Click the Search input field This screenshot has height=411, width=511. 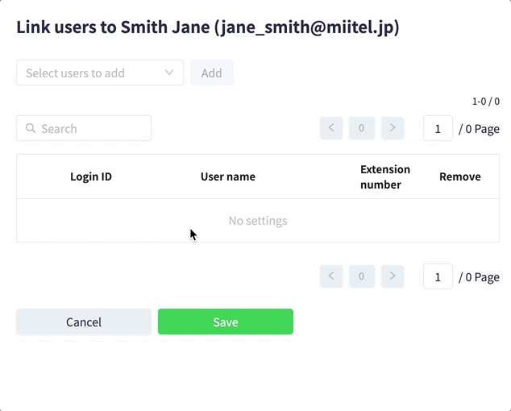click(x=84, y=128)
